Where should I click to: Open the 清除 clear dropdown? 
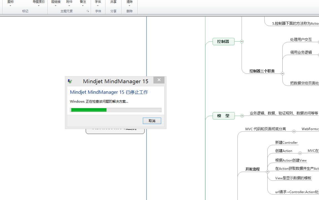pyautogui.click(x=129, y=3)
